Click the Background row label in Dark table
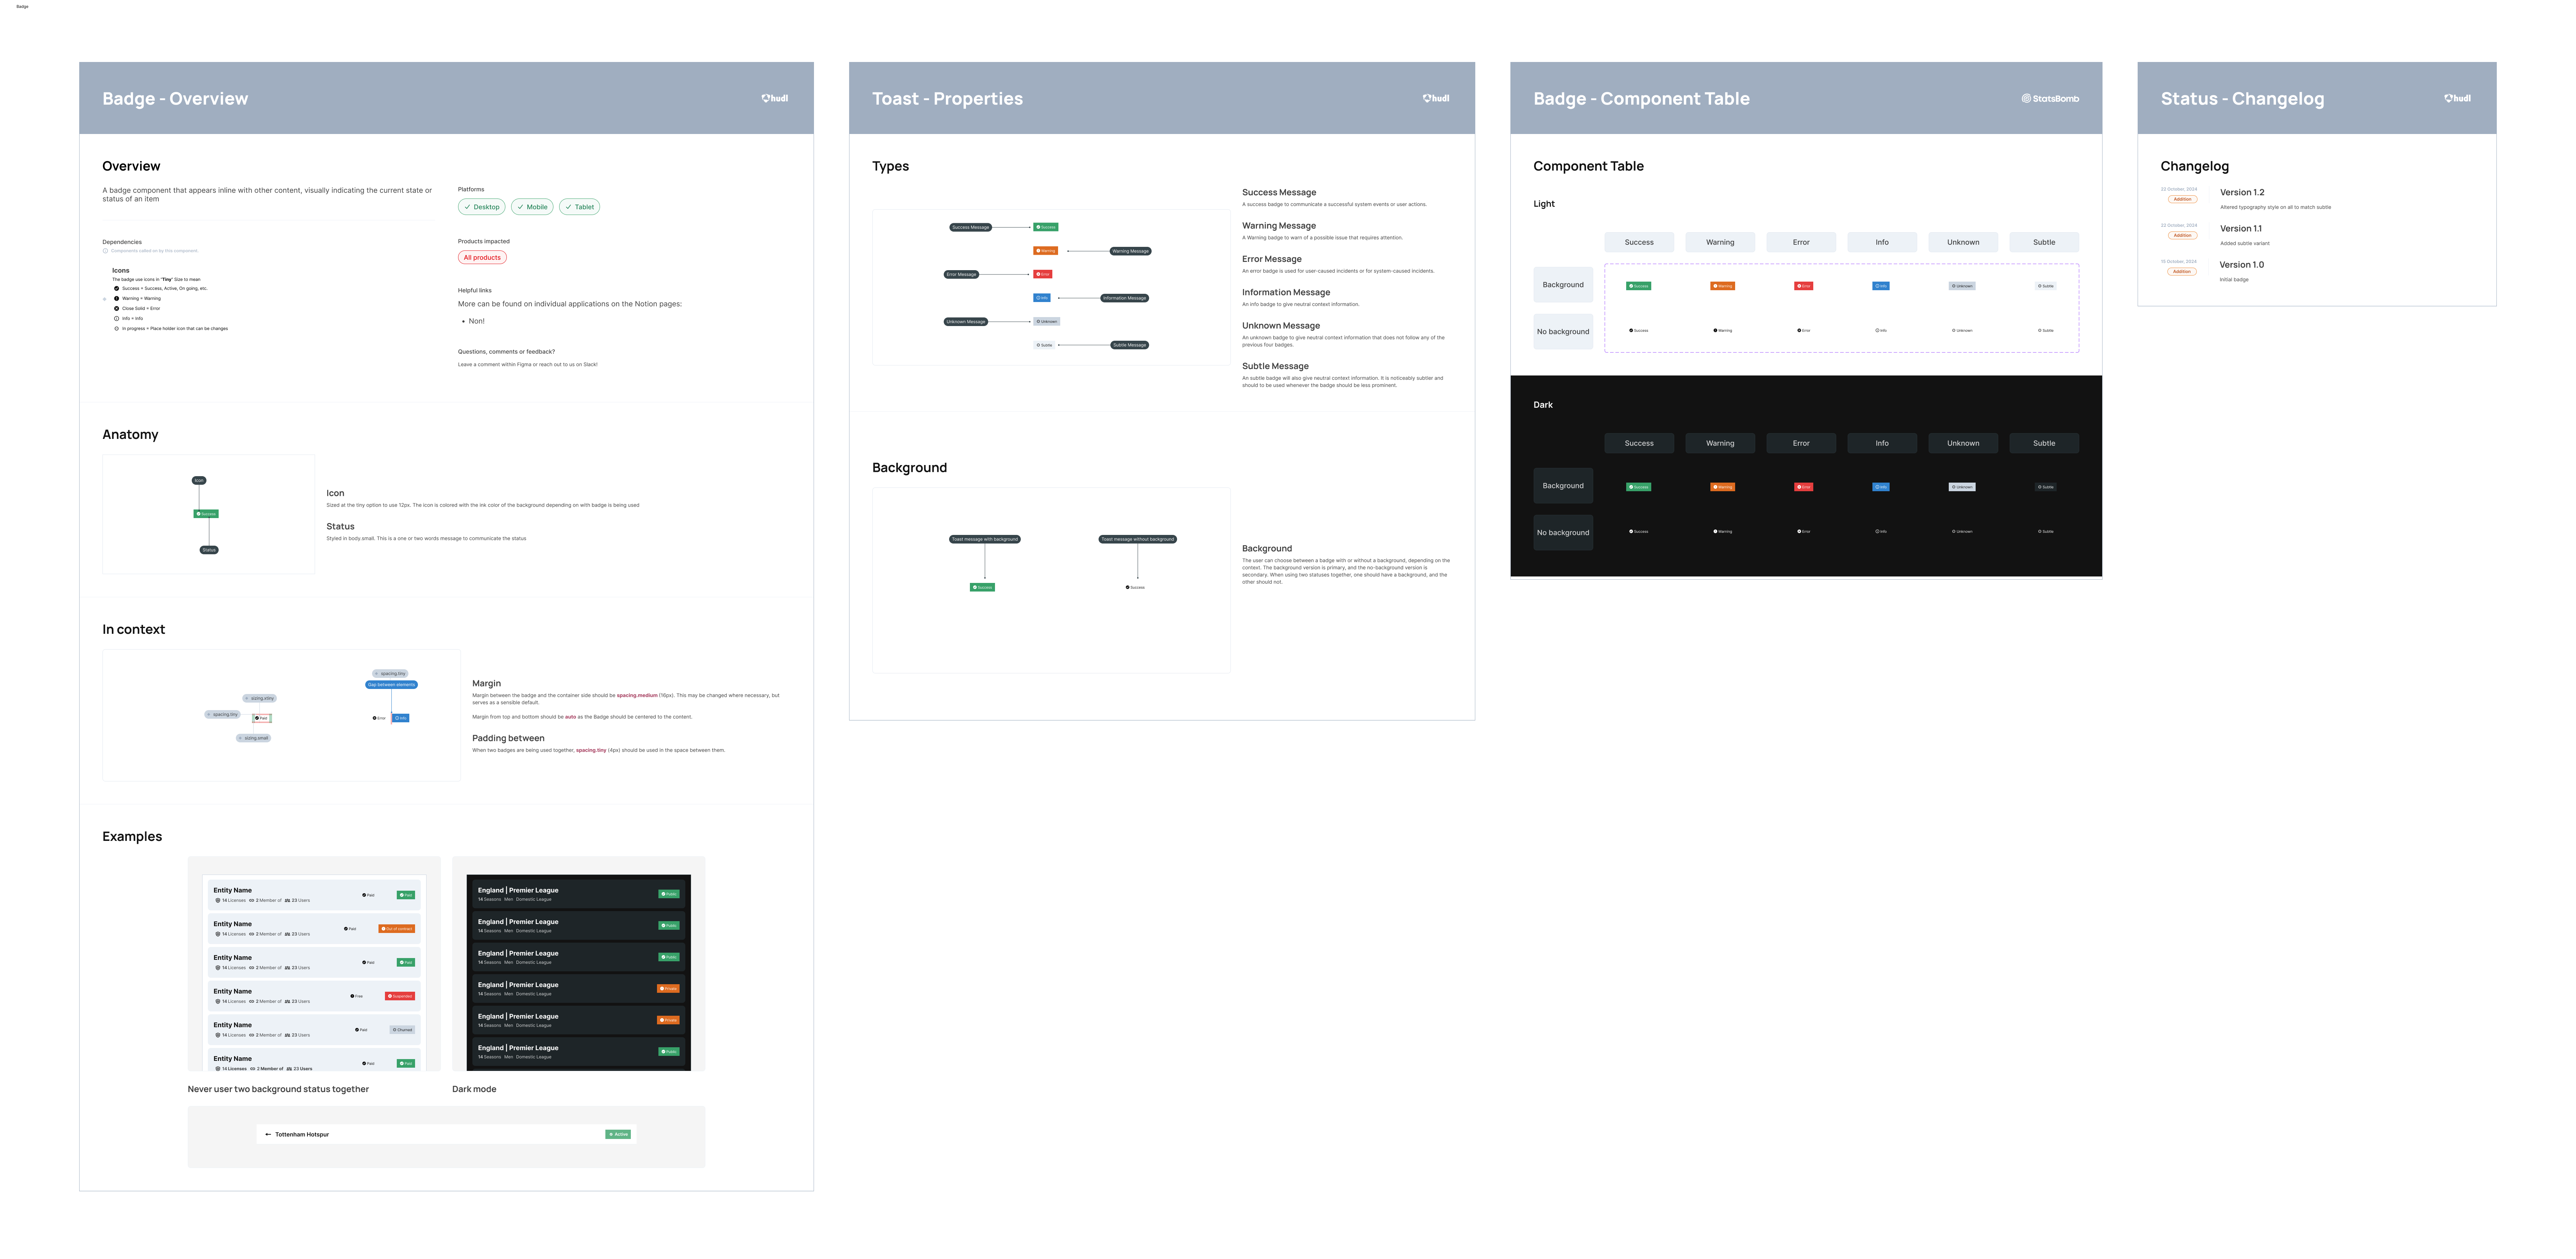Screen dimensions: 2576x1259 (x=1563, y=485)
